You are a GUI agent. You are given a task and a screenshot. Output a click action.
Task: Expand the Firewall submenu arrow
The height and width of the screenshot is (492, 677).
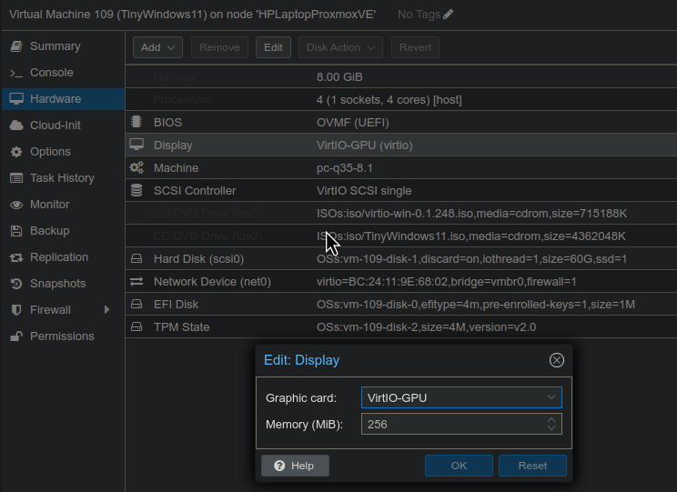pos(107,310)
